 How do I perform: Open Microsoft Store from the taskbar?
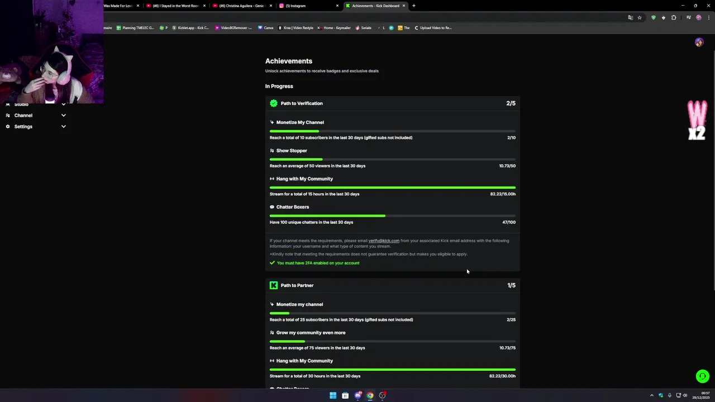[x=345, y=395]
